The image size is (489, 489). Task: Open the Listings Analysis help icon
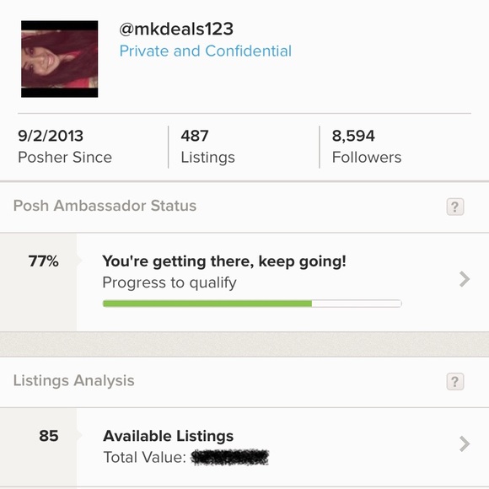tap(455, 381)
